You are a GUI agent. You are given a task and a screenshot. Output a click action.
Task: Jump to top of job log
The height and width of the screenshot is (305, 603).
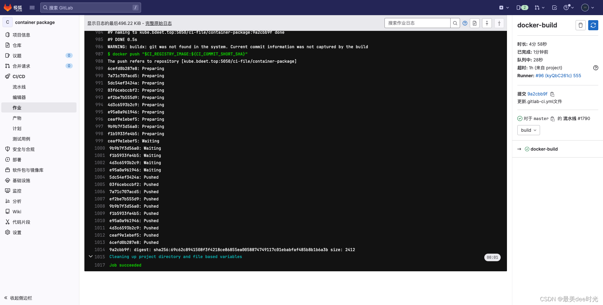click(487, 23)
